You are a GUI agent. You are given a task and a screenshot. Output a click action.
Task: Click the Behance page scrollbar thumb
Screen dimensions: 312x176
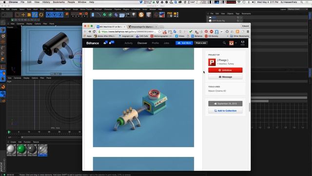[249, 107]
